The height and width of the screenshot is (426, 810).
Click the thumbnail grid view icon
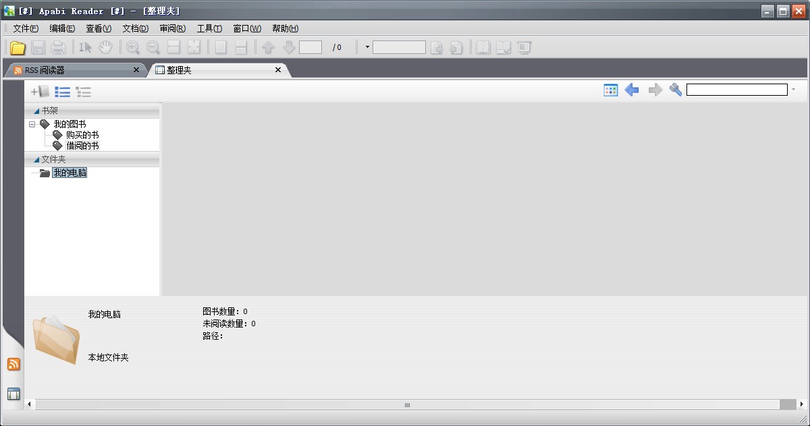611,90
